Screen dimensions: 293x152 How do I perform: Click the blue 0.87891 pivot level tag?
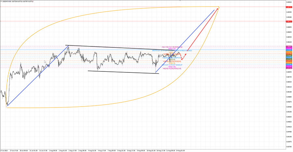point(289,50)
